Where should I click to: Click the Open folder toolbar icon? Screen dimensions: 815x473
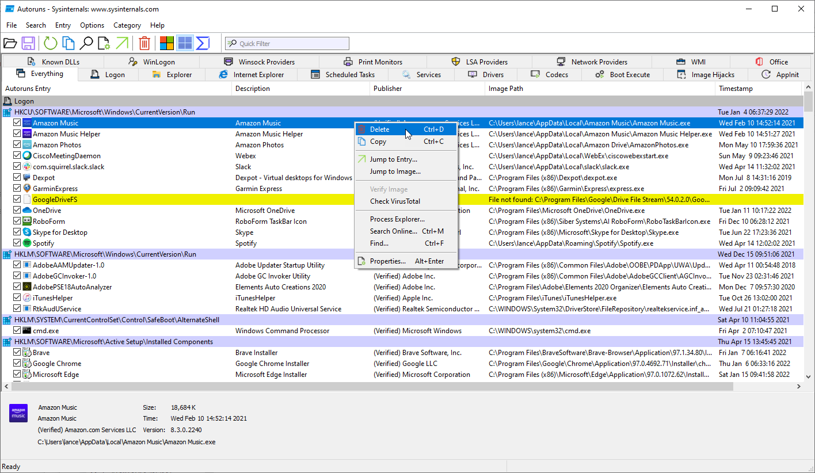10,43
